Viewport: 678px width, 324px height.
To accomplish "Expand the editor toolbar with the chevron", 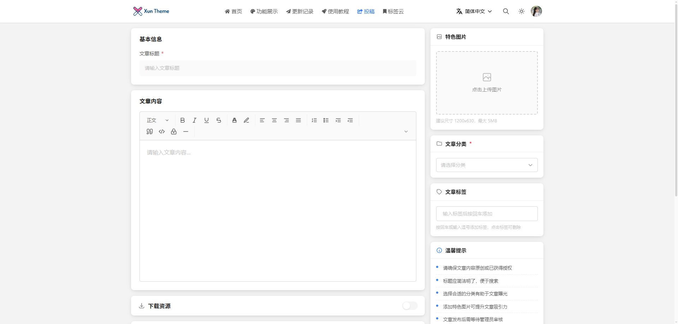I will tap(406, 132).
